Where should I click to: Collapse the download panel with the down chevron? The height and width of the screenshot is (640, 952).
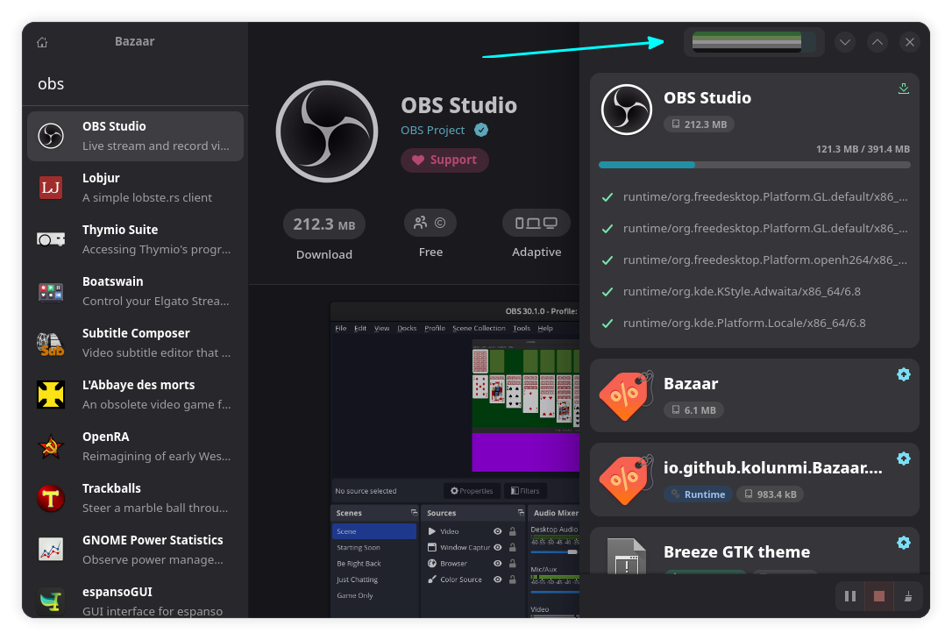coord(844,41)
